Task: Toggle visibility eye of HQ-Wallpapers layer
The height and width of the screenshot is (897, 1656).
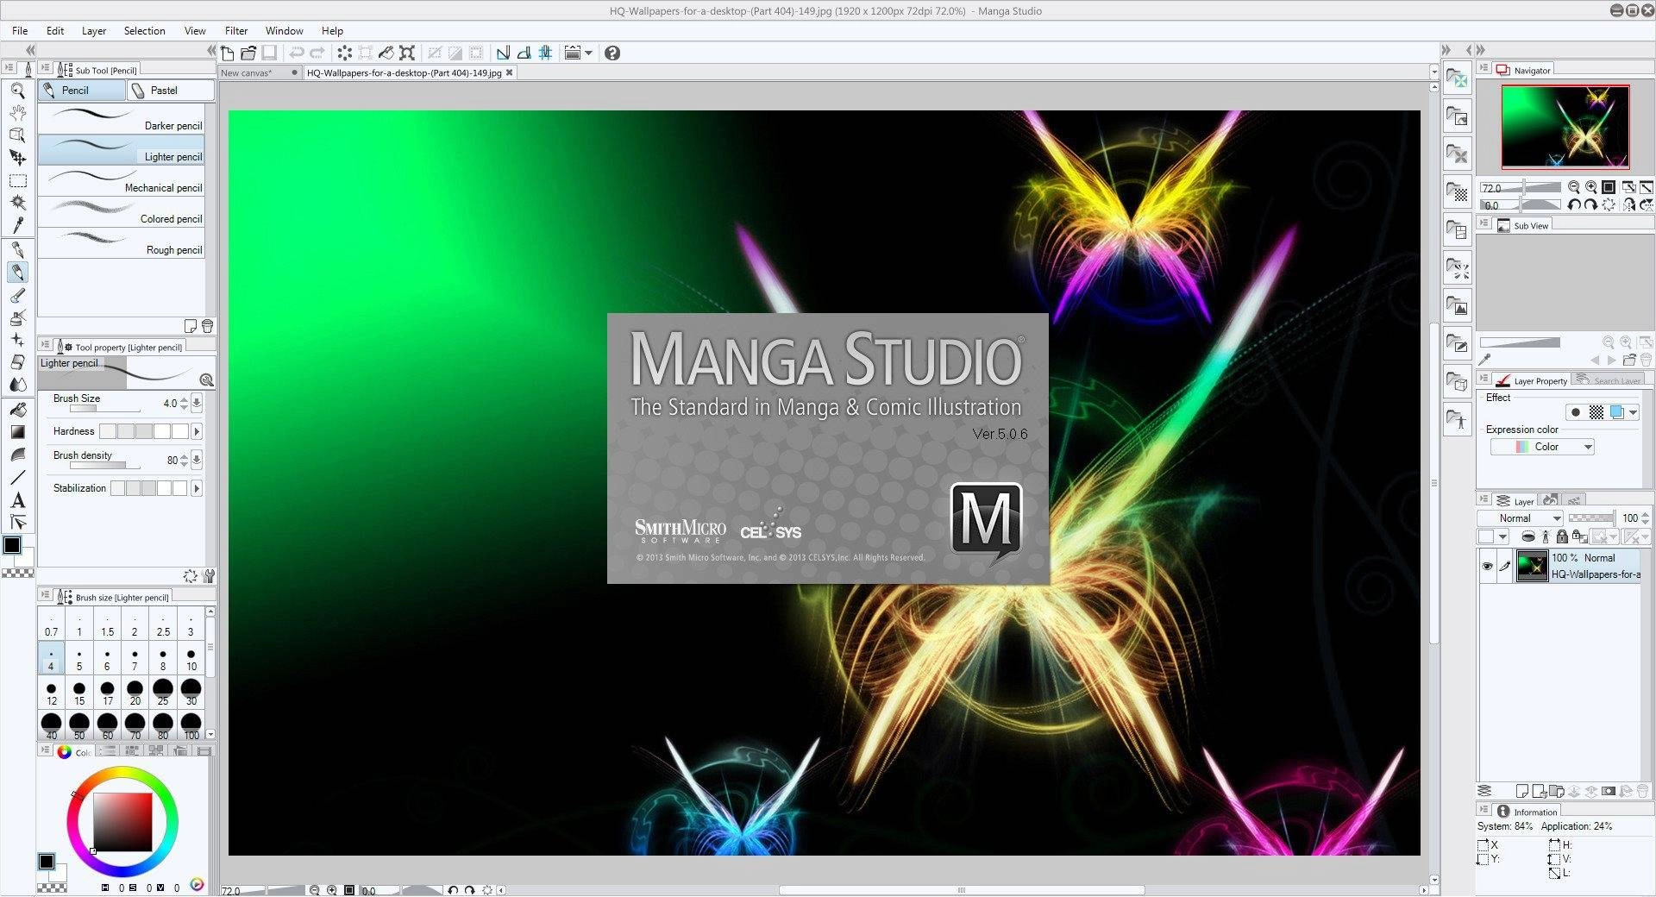Action: (x=1487, y=567)
